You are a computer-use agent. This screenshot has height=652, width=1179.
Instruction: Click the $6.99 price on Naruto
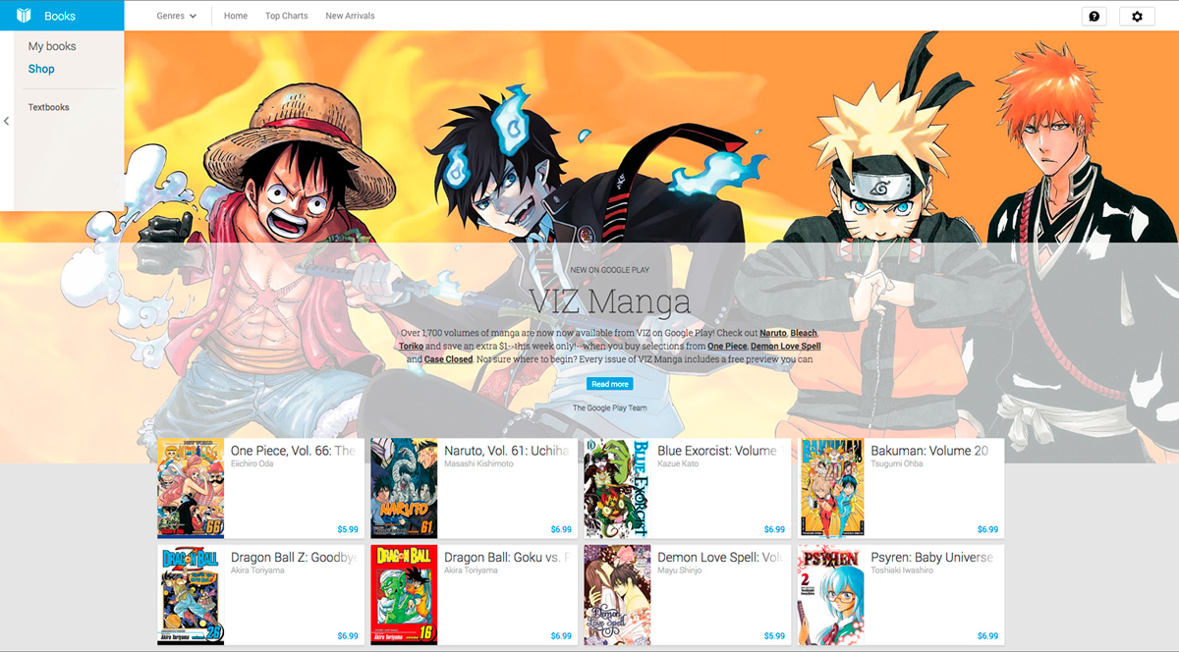click(x=561, y=529)
